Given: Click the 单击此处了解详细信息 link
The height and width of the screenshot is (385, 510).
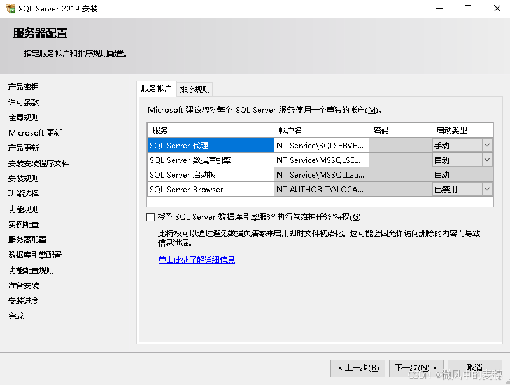Looking at the screenshot, I should tap(197, 260).
